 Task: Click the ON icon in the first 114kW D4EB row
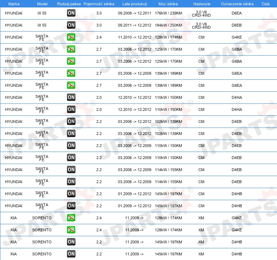(71, 170)
